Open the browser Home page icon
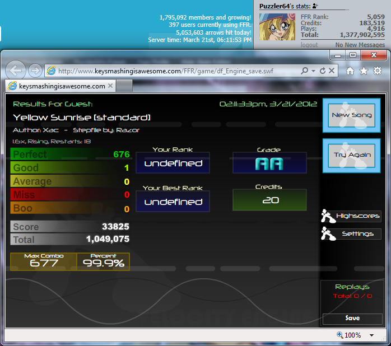Screen dimensions: 391x346 [x=350, y=71]
